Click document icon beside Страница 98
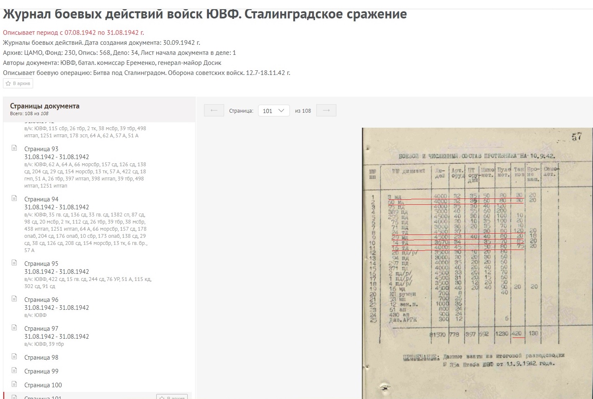The image size is (593, 399). (14, 356)
